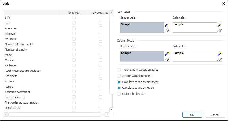Edit Column totals header cells with pencil icon

point(167,54)
